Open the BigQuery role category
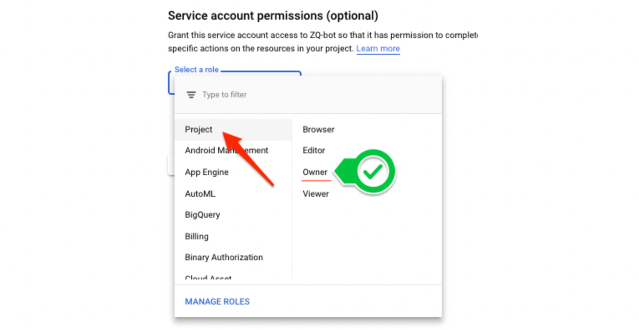This screenshot has width=639, height=330. (x=202, y=214)
